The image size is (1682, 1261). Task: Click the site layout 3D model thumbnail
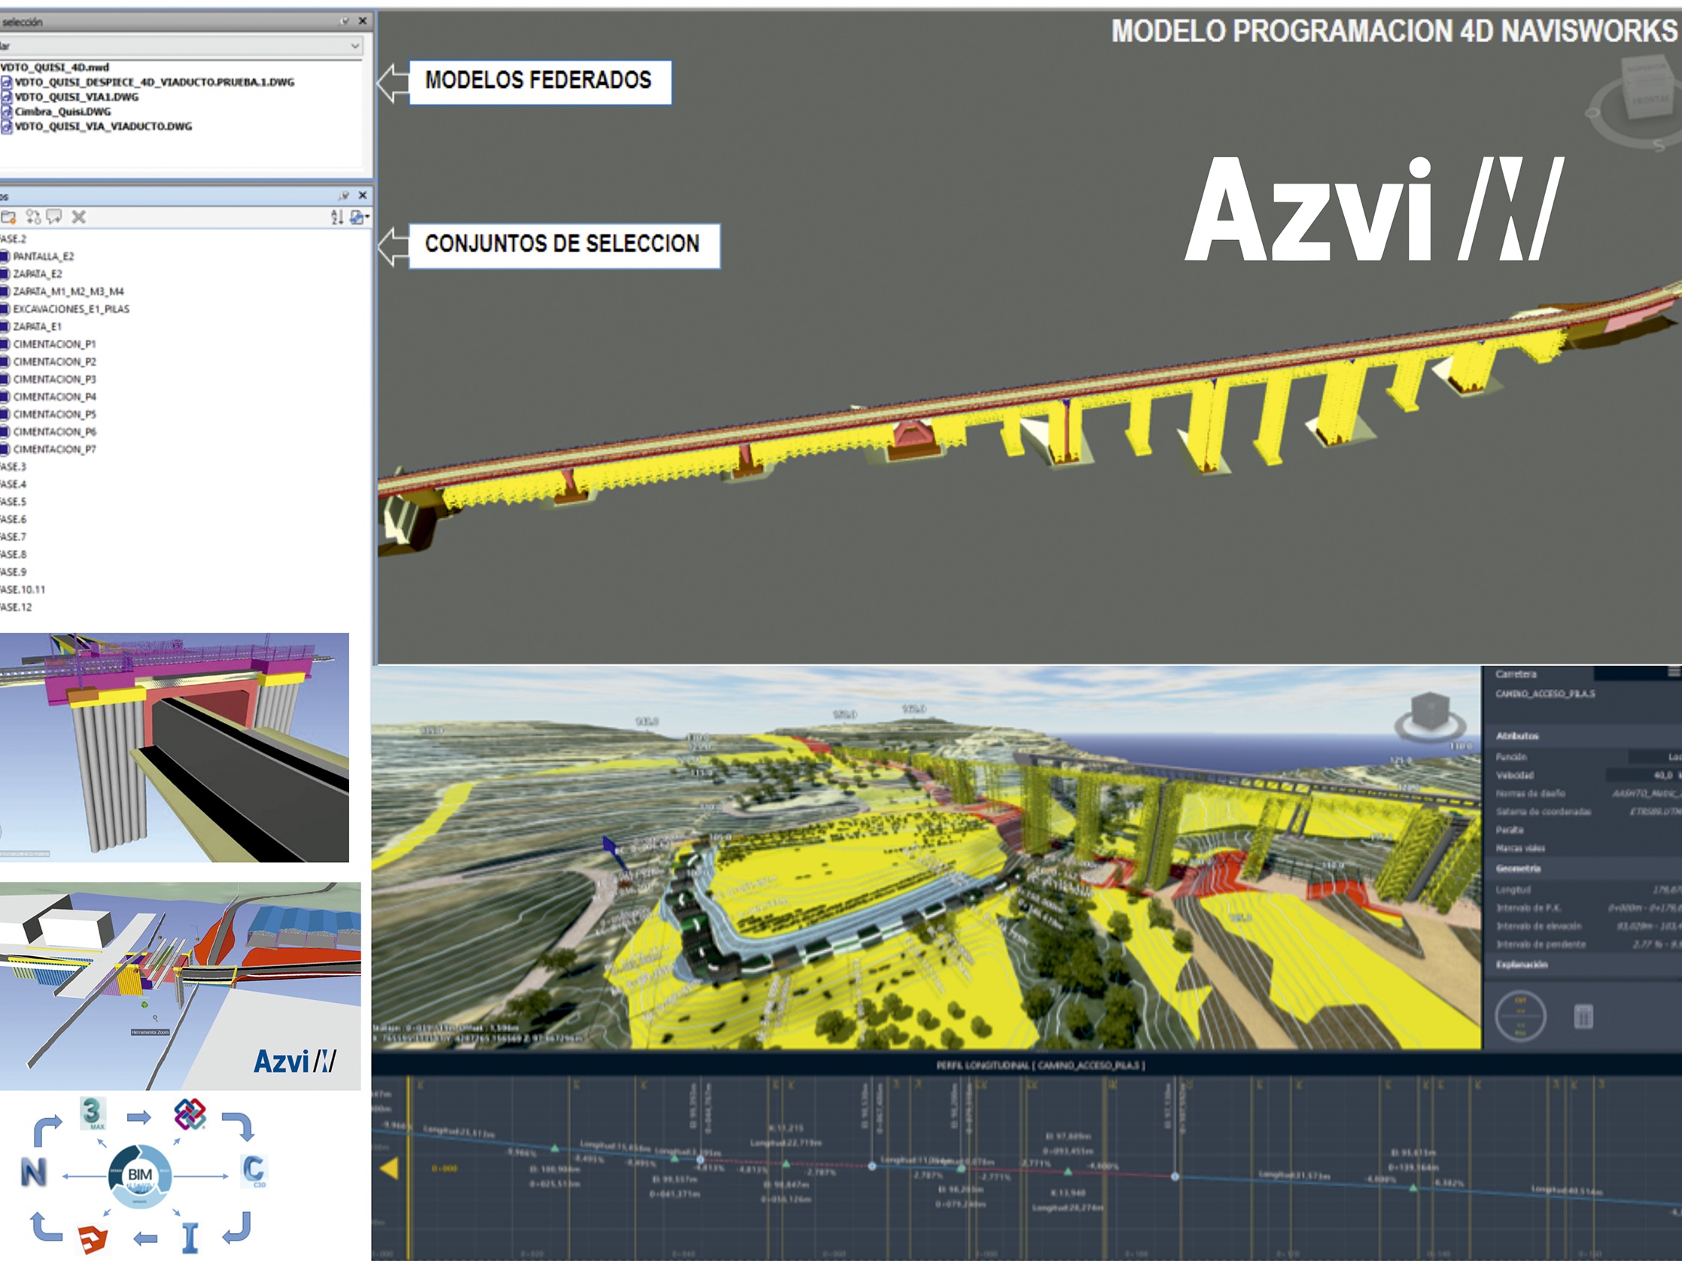180,986
